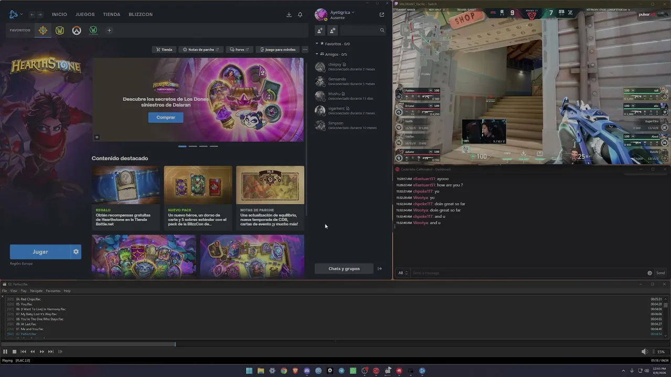This screenshot has height=377, width=671.
Task: Open Battle.net notifications bell
Action: point(300,15)
